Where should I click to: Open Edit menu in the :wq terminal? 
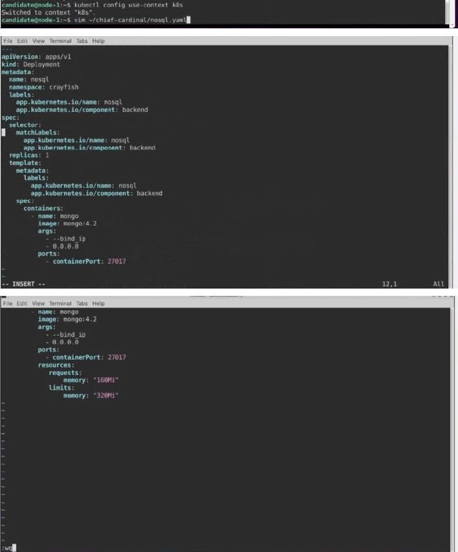click(x=22, y=303)
